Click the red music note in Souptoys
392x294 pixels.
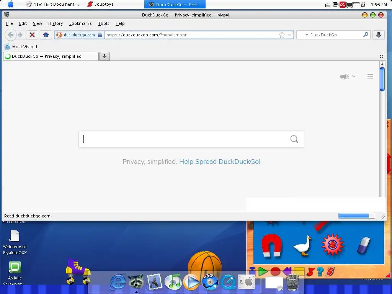[310, 272]
